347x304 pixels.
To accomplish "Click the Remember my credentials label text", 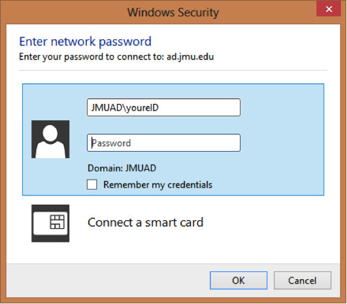I will (x=157, y=184).
